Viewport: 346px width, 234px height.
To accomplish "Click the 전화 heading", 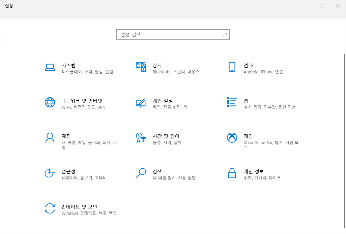I will (x=248, y=65).
